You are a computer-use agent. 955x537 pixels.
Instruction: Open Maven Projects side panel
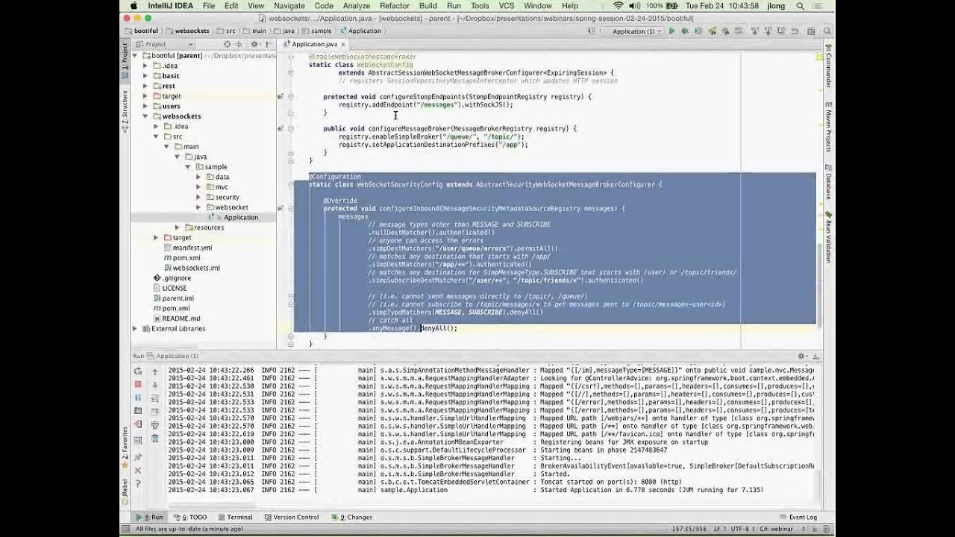click(828, 127)
